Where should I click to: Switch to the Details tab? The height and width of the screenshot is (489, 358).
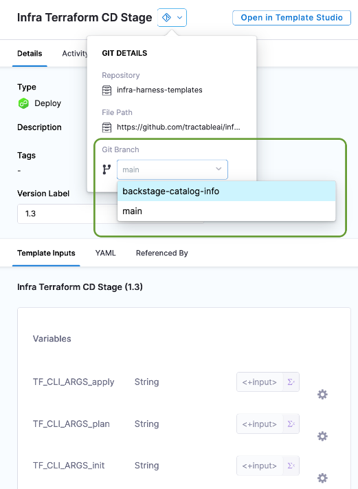(30, 53)
